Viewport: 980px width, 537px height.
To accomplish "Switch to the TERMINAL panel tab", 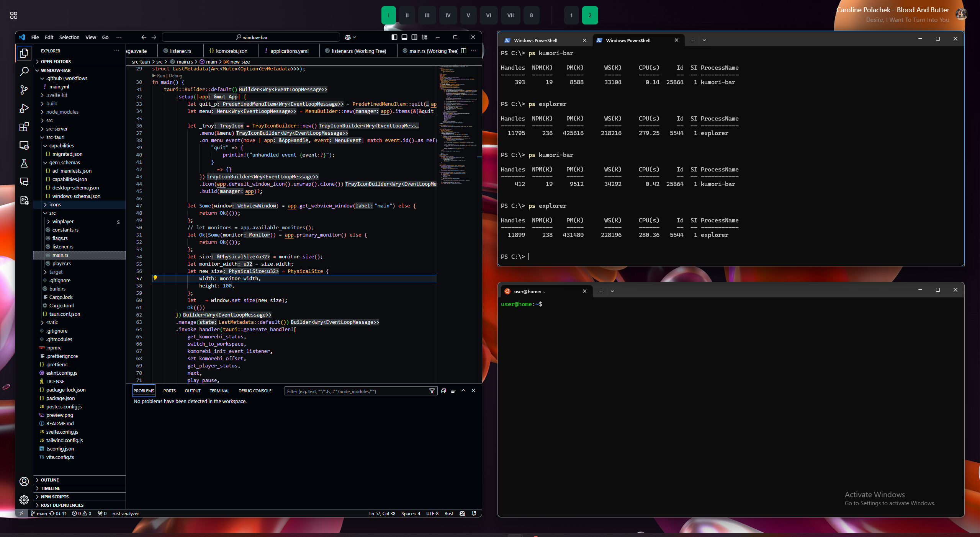I will coord(219,391).
